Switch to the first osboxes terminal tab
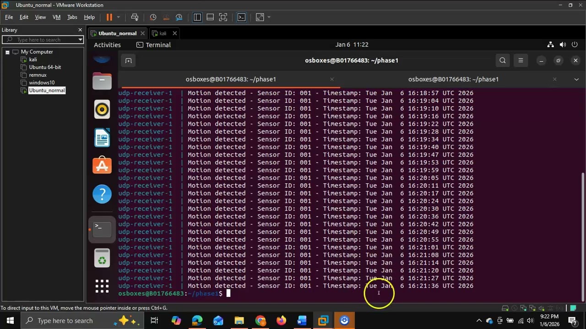 (x=231, y=79)
